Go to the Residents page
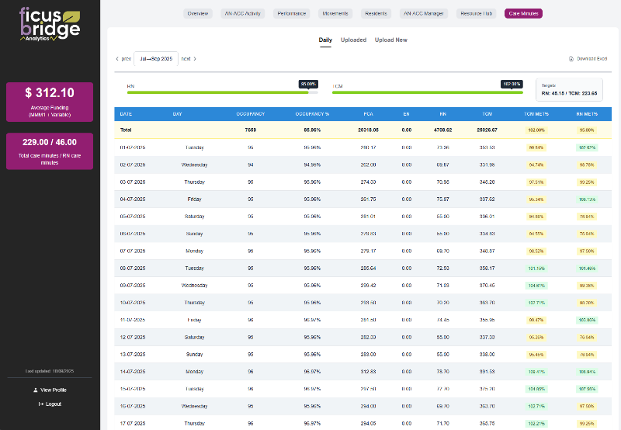Image resolution: width=621 pixels, height=430 pixels. [376, 13]
